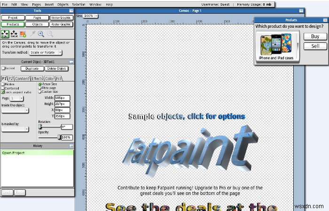Open the Pages menu
The width and height of the screenshot is (329, 211).
pyautogui.click(x=37, y=4)
